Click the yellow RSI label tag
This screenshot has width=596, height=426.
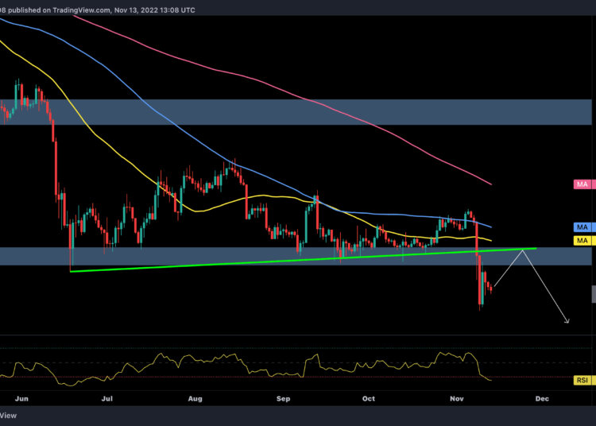pos(585,381)
